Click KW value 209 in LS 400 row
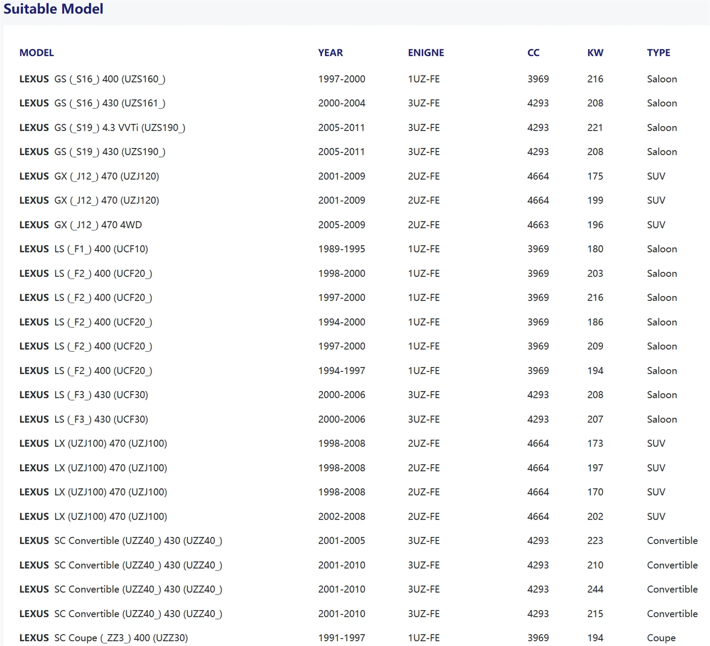The image size is (710, 646). (x=595, y=346)
